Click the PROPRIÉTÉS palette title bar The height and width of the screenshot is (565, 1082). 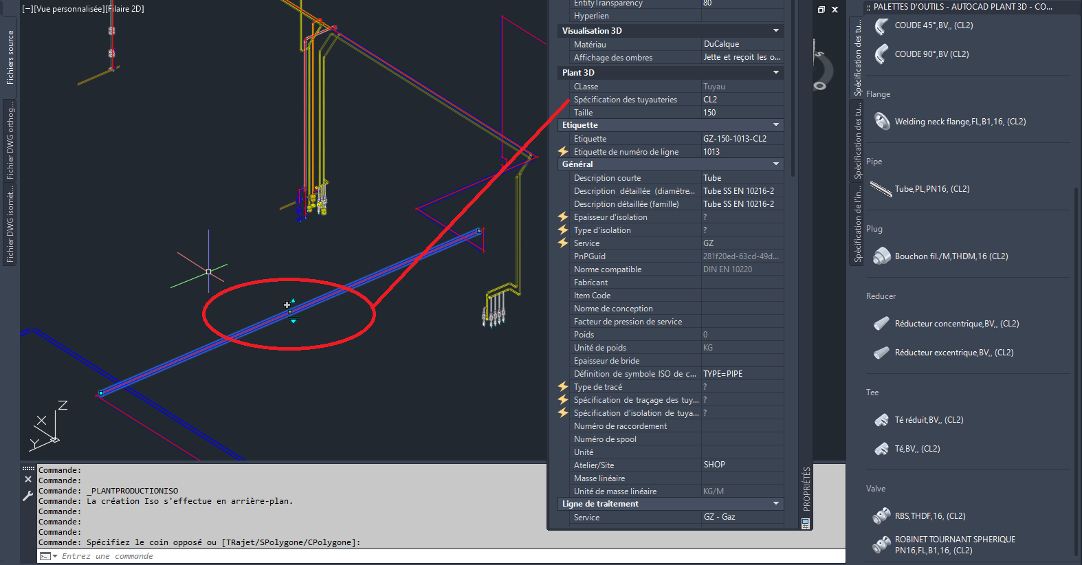[x=806, y=489]
